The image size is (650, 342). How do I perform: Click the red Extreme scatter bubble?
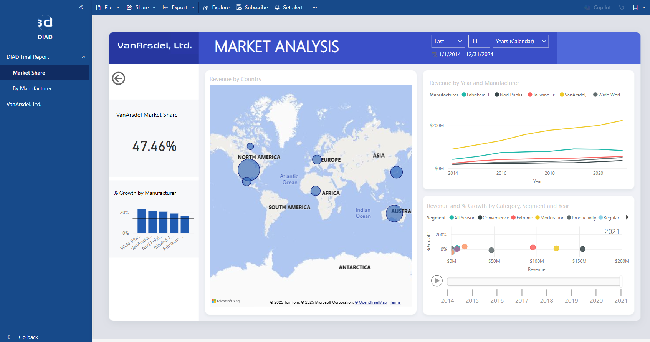click(x=533, y=247)
